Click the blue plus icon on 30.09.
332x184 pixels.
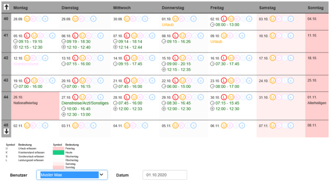pyautogui.click(x=145, y=19)
